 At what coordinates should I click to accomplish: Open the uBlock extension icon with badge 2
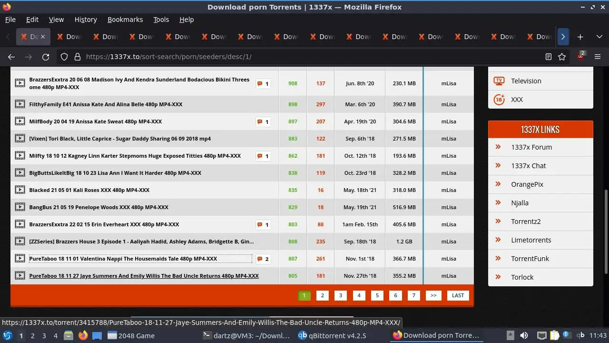[580, 56]
